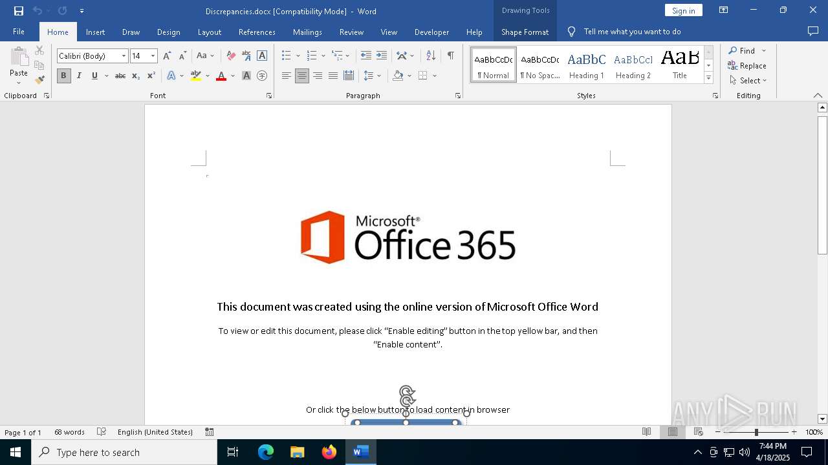
Task: Increase paragraph indent
Action: tap(382, 56)
